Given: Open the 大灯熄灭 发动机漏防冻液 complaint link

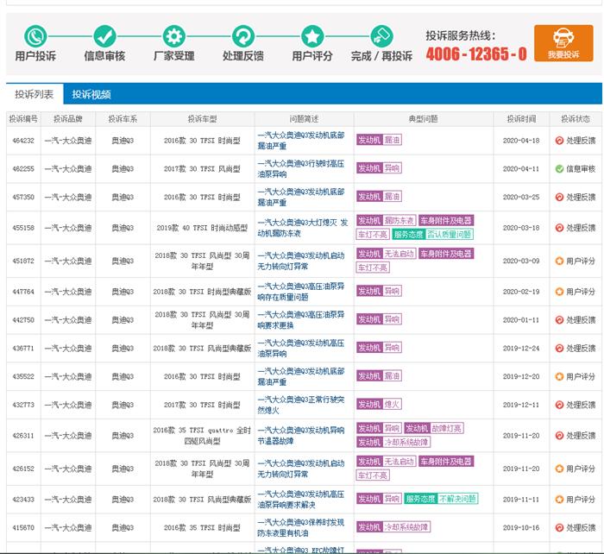Looking at the screenshot, I should point(302,228).
